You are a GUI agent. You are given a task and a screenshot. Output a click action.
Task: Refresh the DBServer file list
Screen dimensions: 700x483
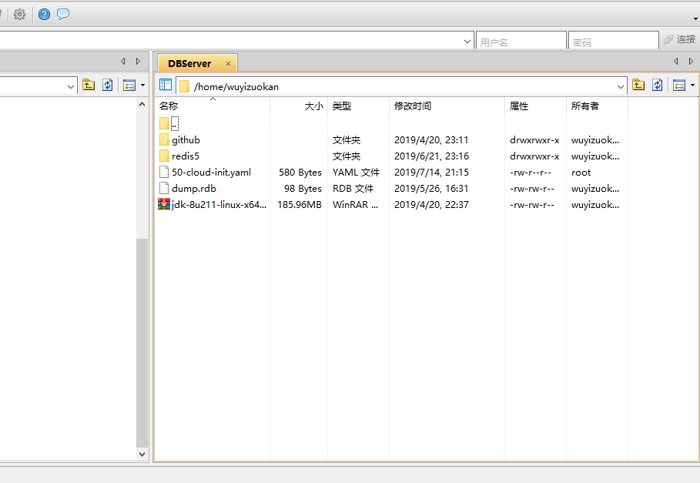click(x=657, y=85)
